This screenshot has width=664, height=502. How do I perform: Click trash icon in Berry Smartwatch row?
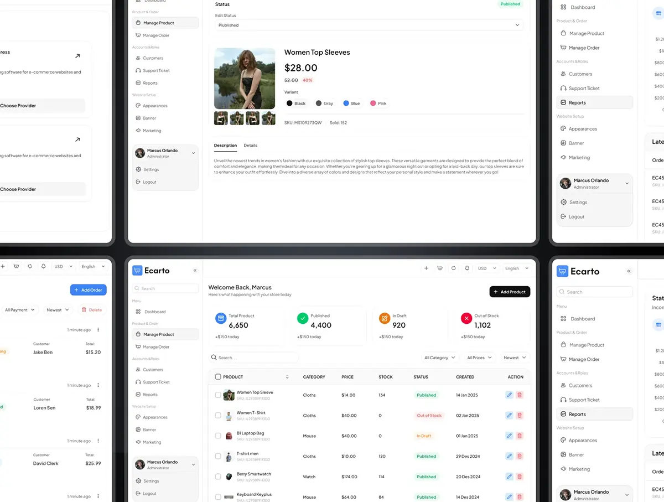click(x=519, y=477)
